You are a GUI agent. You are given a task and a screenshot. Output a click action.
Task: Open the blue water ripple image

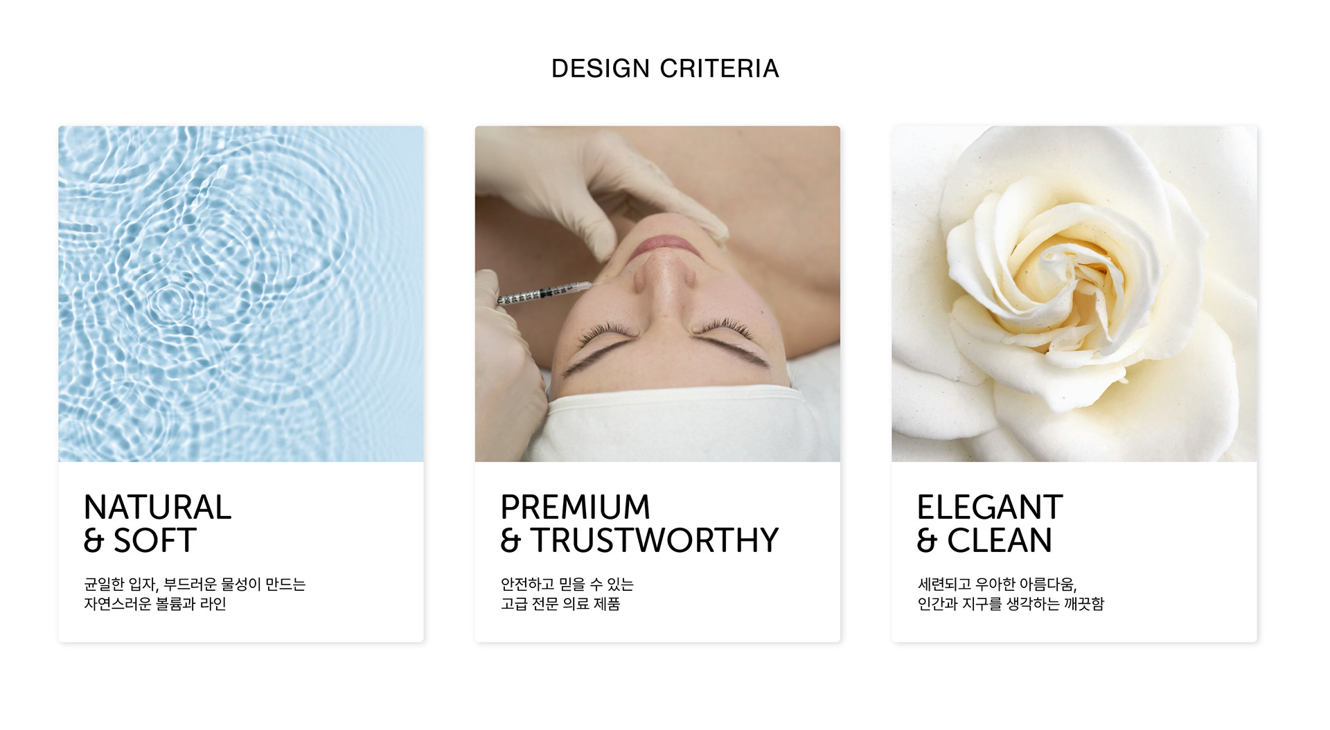241,294
